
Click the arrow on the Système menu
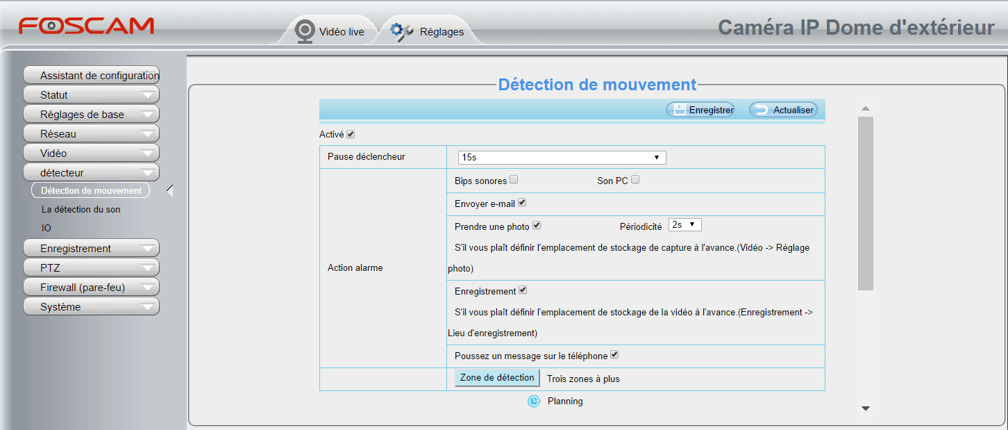[x=148, y=307]
